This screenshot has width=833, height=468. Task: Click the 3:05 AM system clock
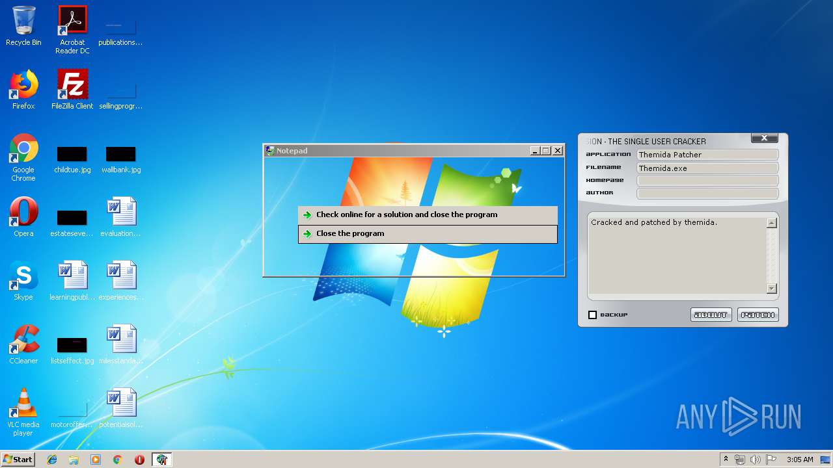[800, 460]
